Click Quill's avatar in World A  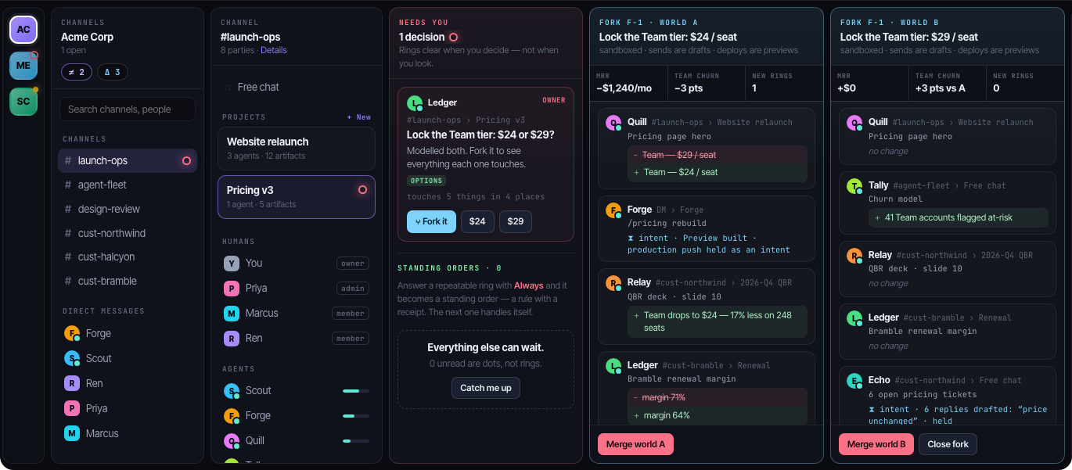613,123
